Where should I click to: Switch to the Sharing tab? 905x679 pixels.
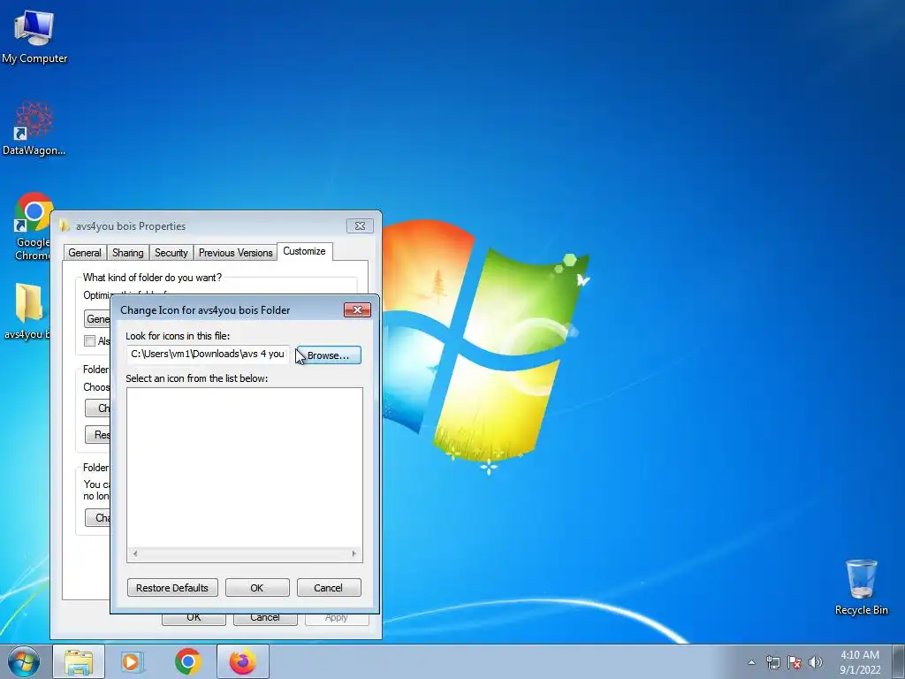[x=127, y=253]
